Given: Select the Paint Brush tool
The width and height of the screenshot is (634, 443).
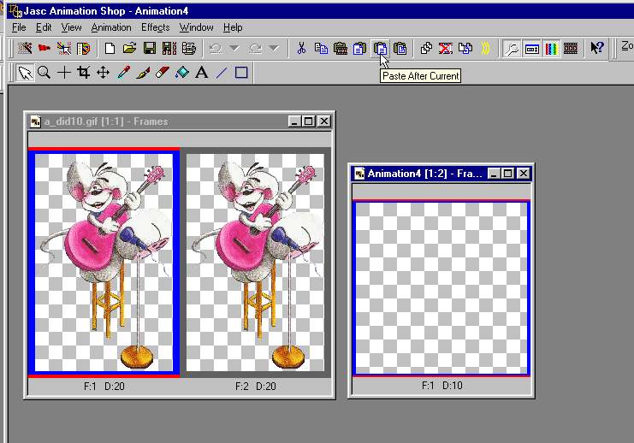Looking at the screenshot, I should [143, 73].
